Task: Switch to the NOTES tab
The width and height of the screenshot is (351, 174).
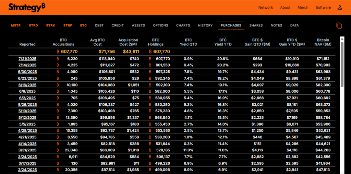Action: pyautogui.click(x=277, y=25)
